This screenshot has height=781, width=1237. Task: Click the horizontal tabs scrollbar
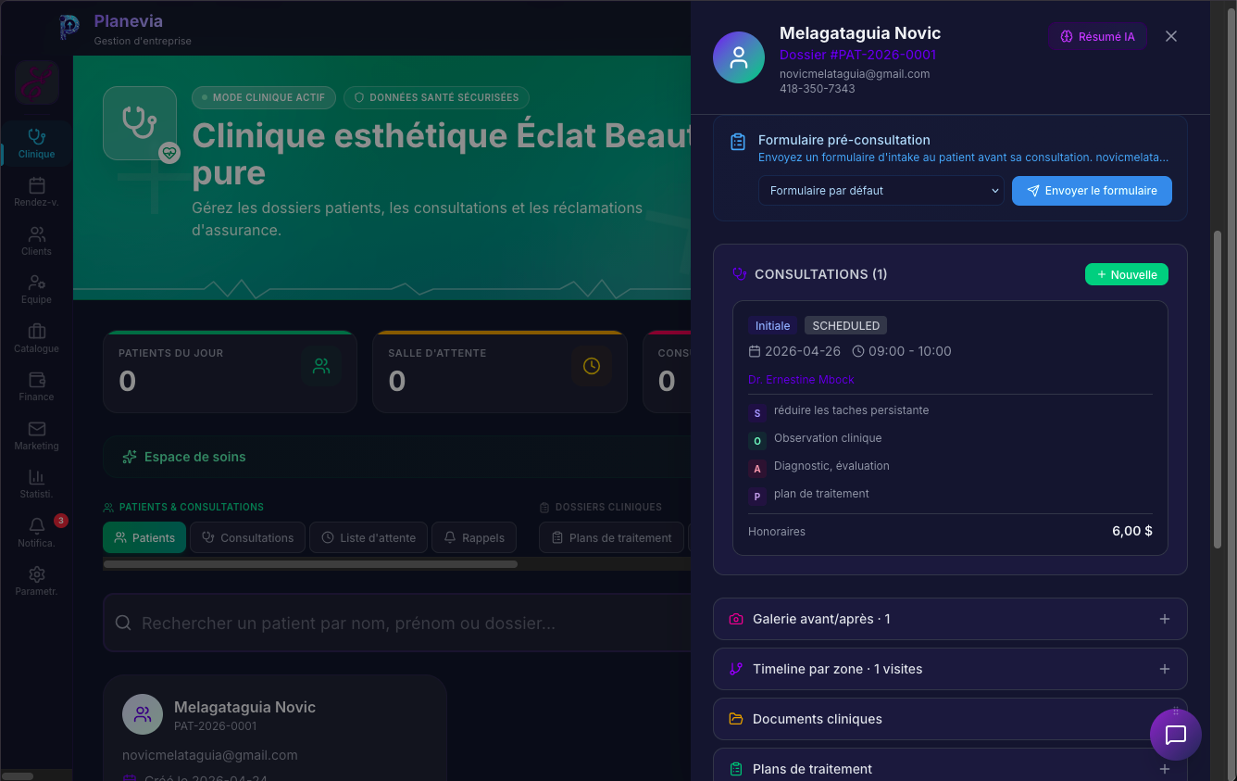[x=310, y=563]
